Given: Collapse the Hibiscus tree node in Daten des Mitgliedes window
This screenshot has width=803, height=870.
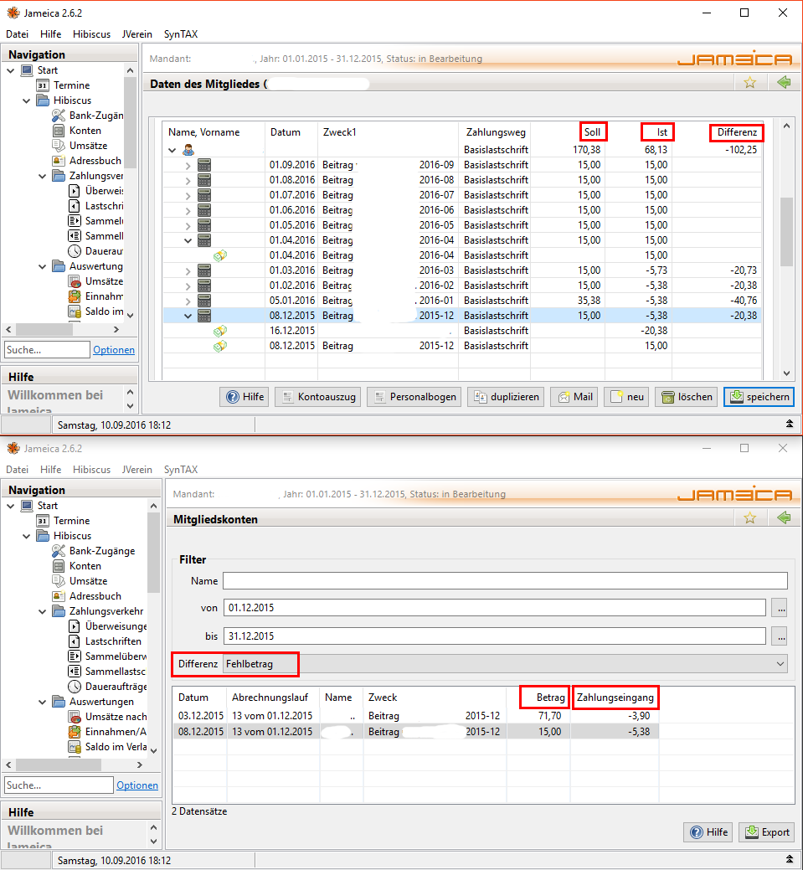Looking at the screenshot, I should coord(27,100).
